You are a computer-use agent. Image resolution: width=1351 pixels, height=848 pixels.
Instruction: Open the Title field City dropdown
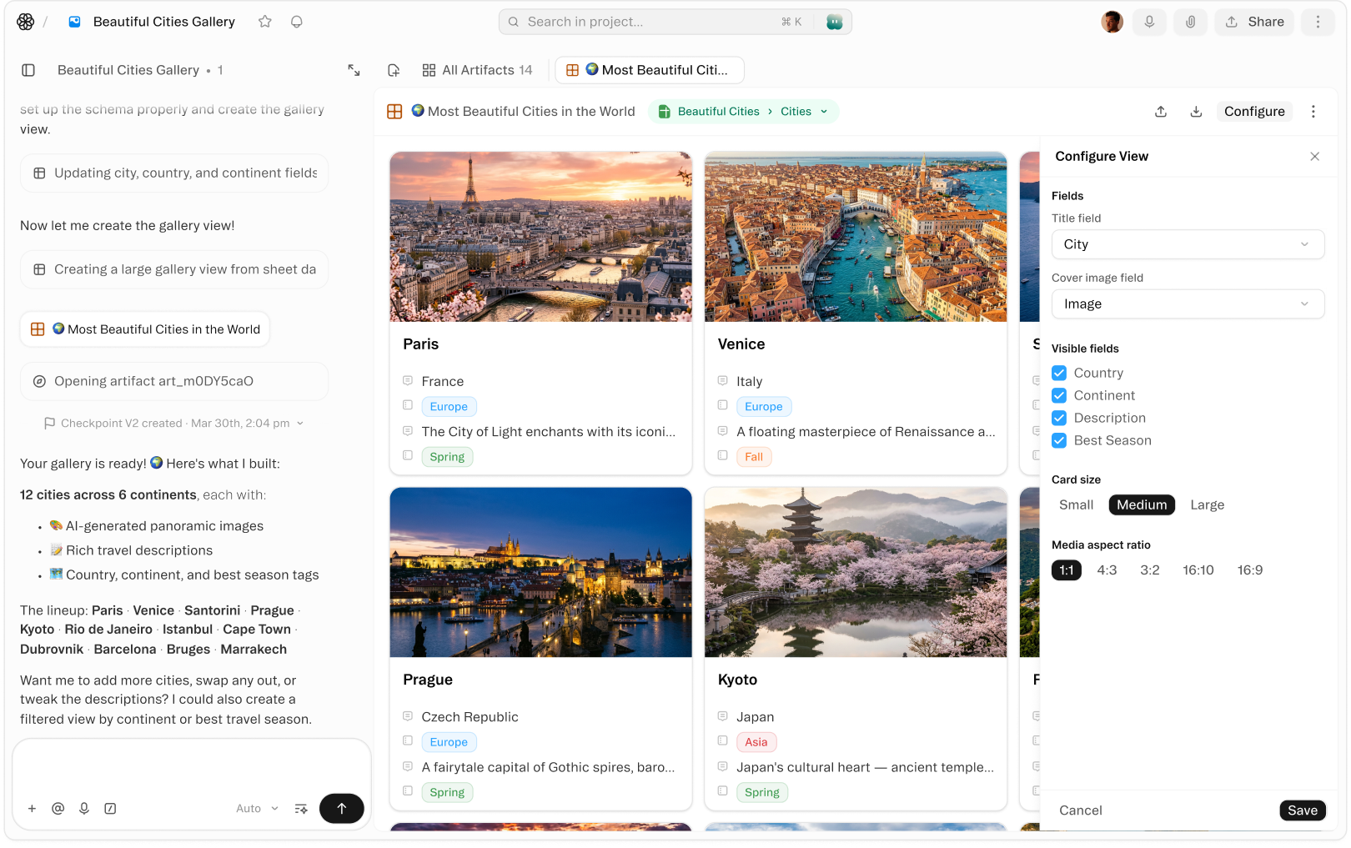1187,244
